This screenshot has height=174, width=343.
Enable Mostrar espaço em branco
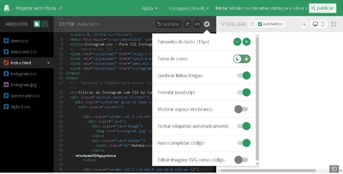pyautogui.click(x=241, y=109)
